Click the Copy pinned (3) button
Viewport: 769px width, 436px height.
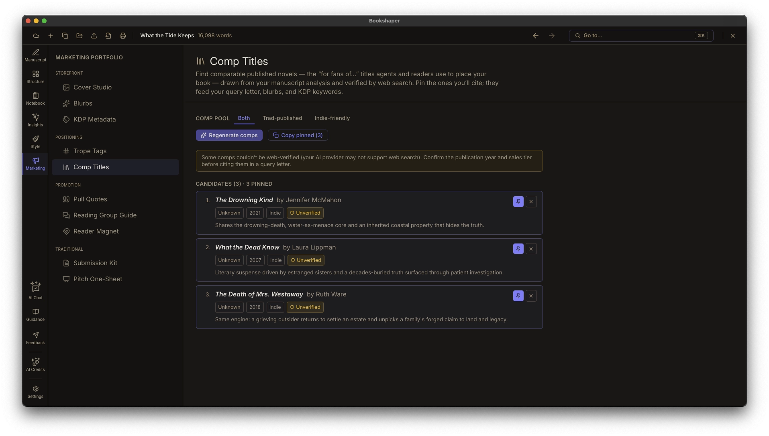[x=298, y=136]
